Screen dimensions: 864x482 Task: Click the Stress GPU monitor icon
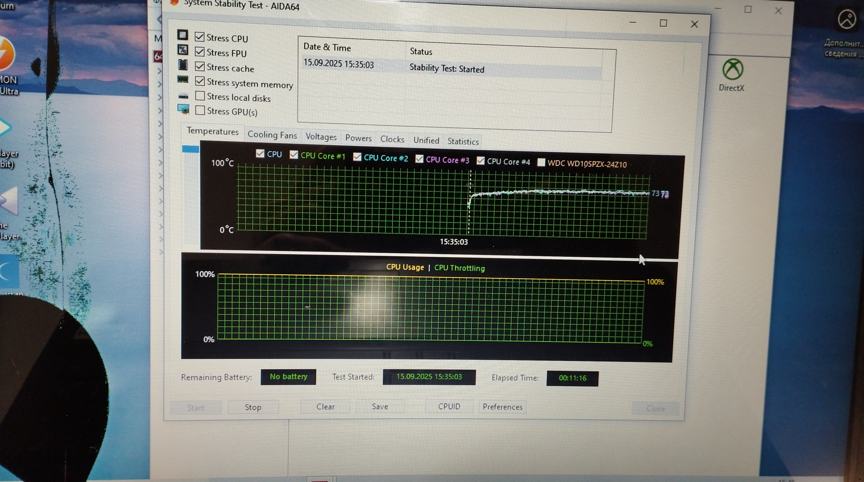pos(183,109)
